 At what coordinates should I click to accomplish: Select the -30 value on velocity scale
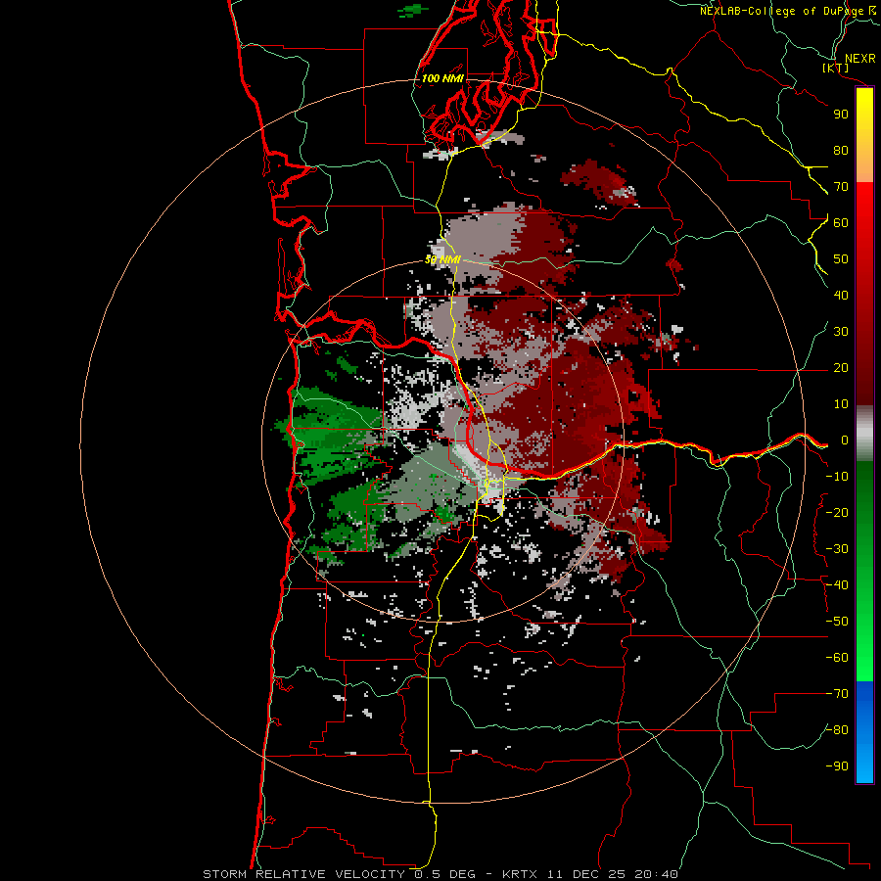(837, 549)
